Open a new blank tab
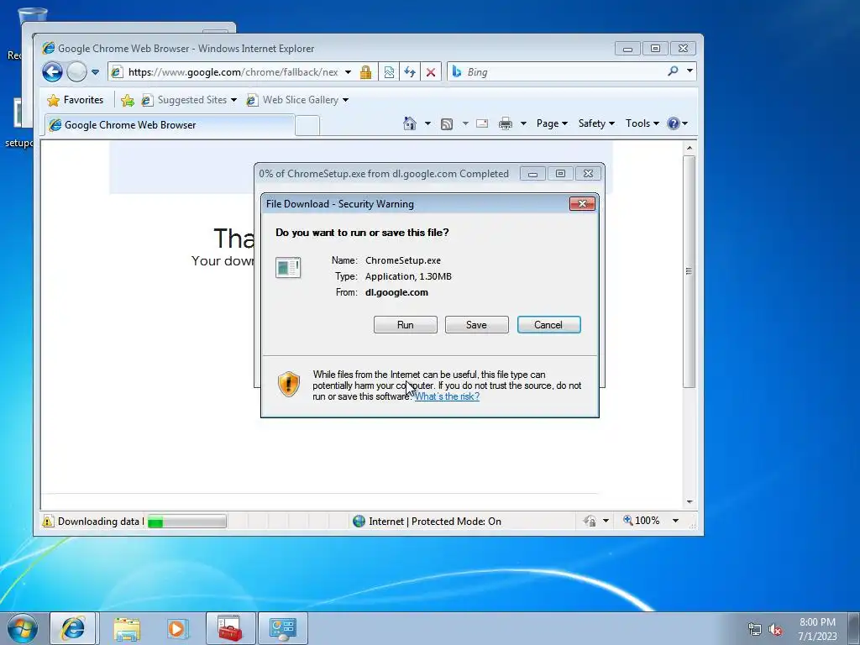This screenshot has width=860, height=645. [307, 126]
